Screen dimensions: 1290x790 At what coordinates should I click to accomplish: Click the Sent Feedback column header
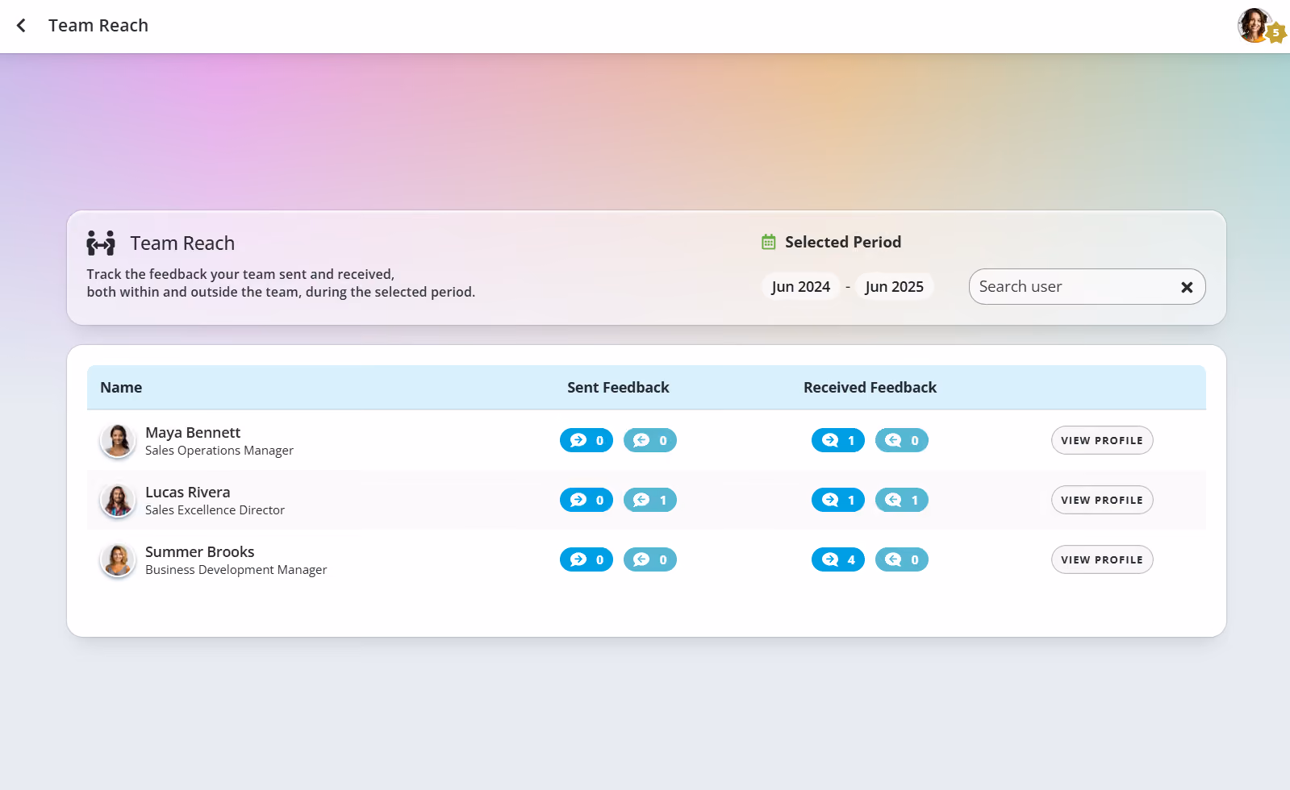618,387
